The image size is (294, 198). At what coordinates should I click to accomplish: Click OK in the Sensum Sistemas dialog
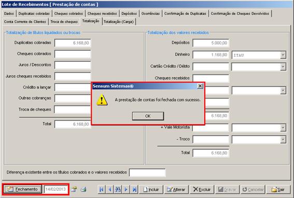click(148, 116)
